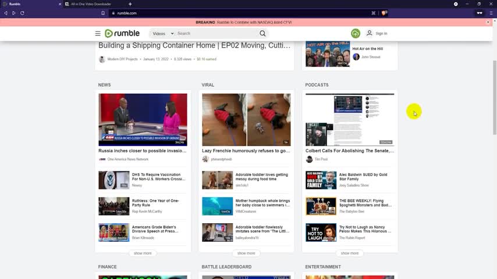Screen dimensions: 497x279
Task: Open the Mother humpback whale thumbnail
Action: click(x=218, y=206)
